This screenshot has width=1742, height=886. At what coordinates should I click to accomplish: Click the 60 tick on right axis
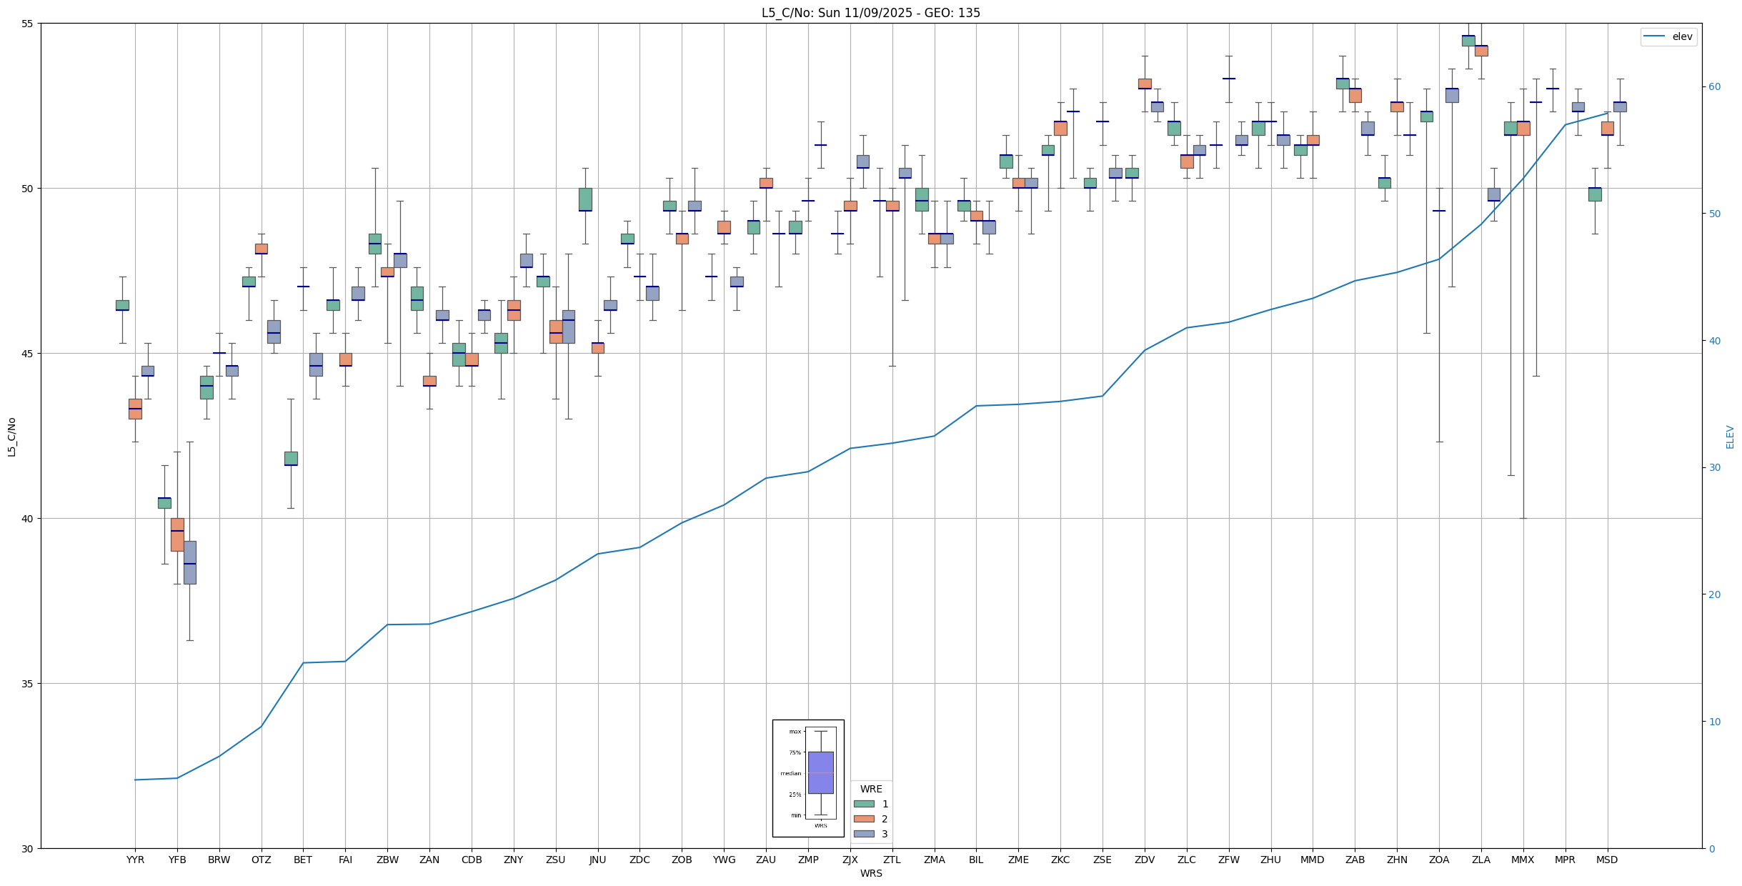pos(1714,87)
